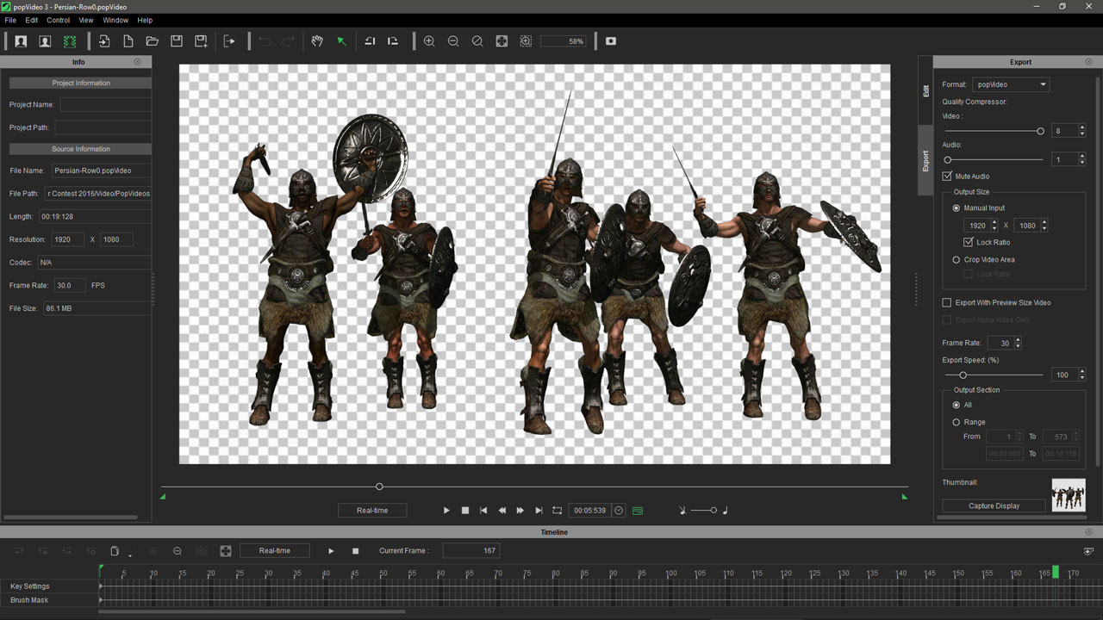Play the preview video
Screen dimensions: 1103x620
(446, 511)
